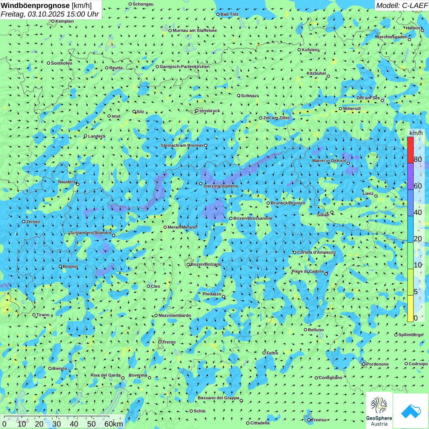Click the Mittersill label

352,108
